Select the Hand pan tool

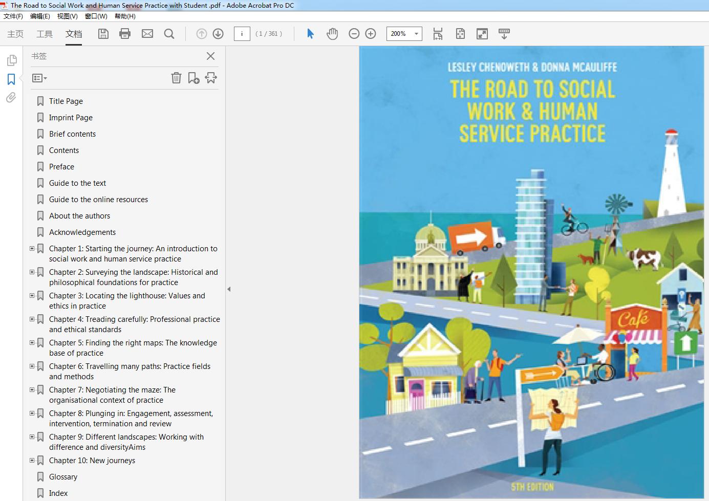[332, 34]
